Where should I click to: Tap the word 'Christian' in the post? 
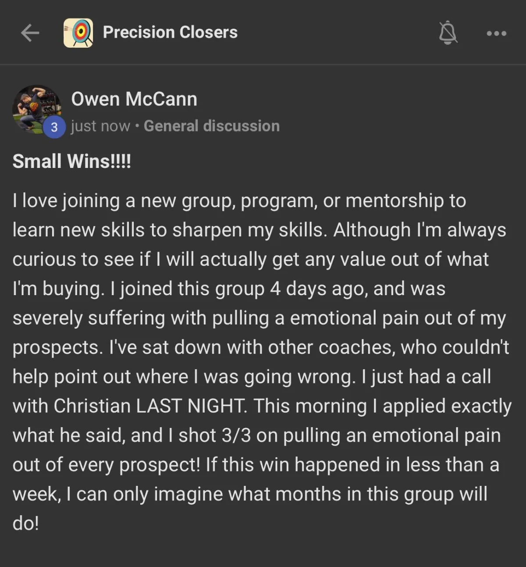pos(92,406)
